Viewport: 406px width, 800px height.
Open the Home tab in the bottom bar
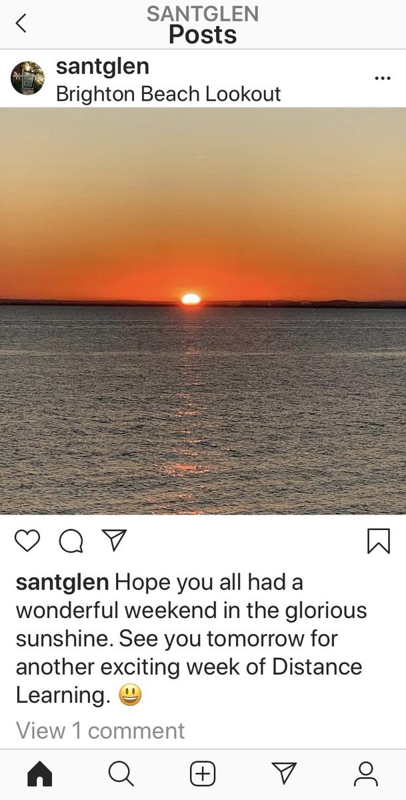click(x=39, y=774)
